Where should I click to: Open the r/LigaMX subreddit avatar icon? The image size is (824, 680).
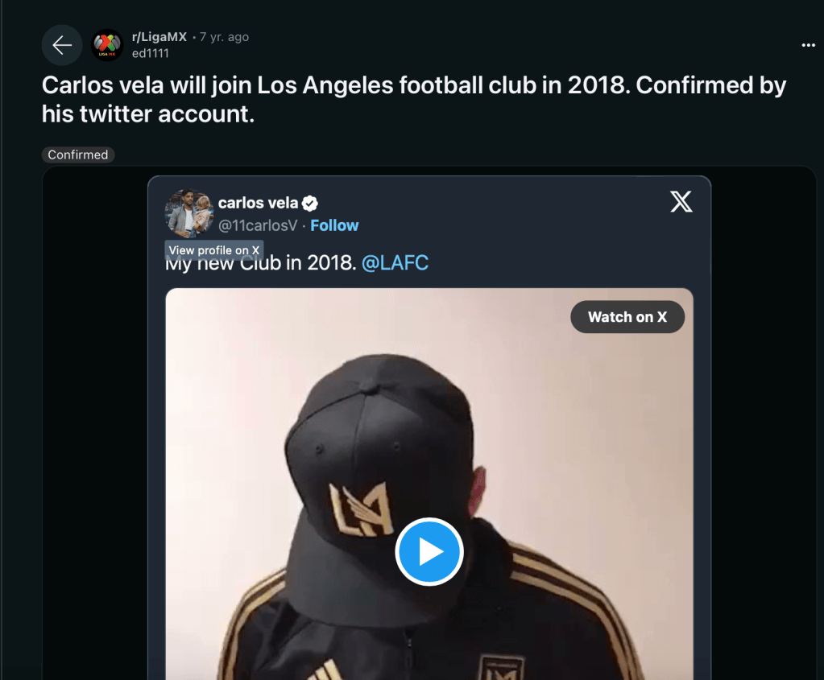tap(106, 45)
